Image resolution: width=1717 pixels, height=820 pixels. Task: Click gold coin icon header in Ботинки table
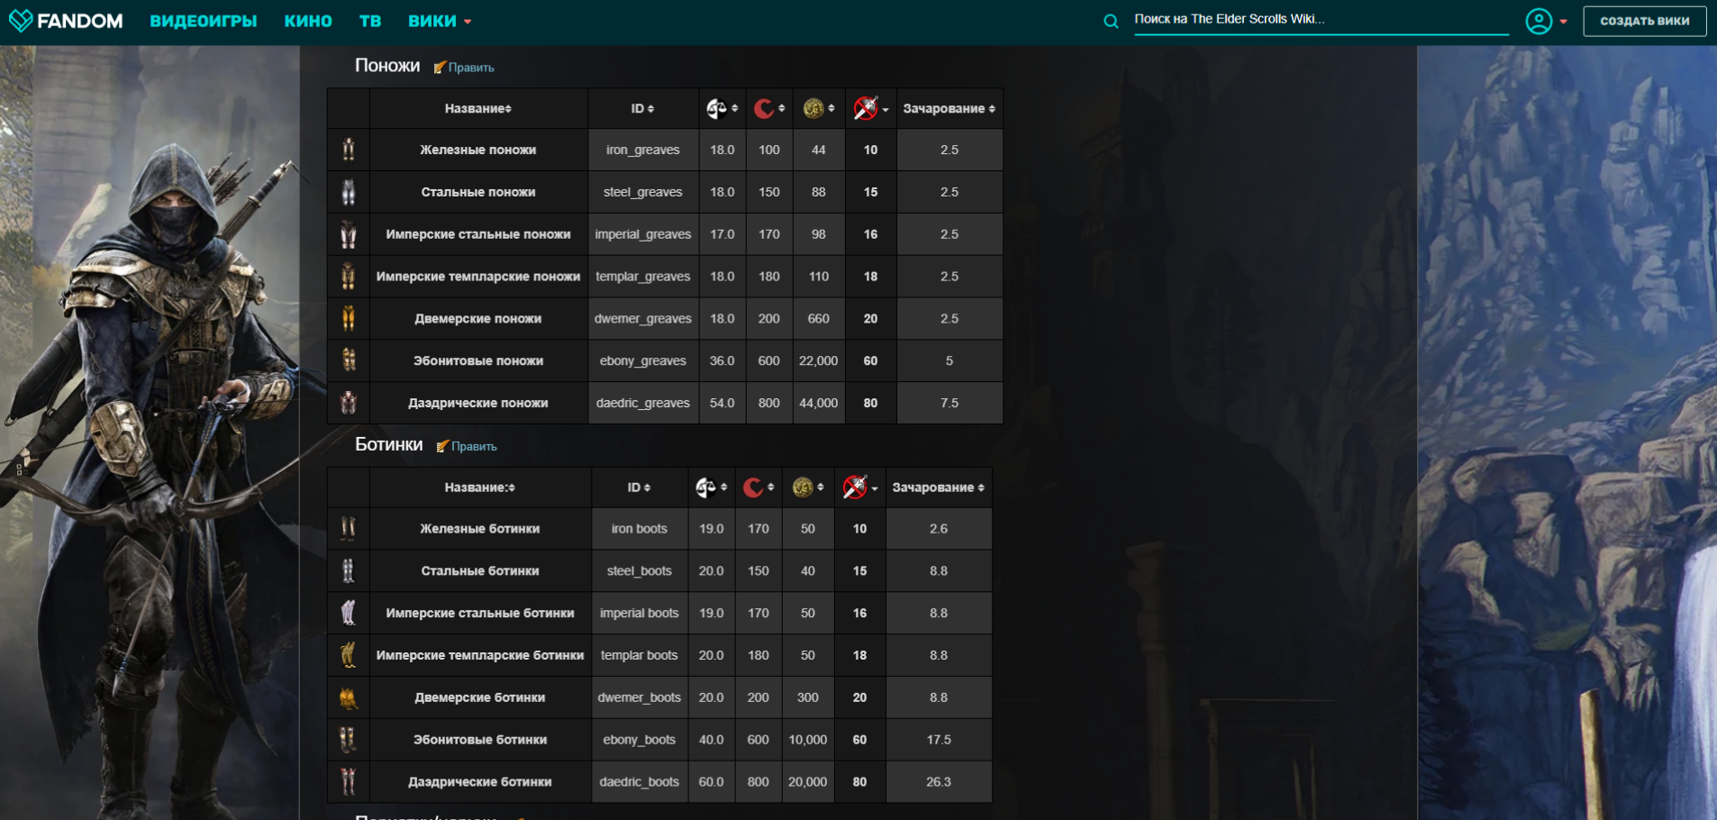click(803, 487)
